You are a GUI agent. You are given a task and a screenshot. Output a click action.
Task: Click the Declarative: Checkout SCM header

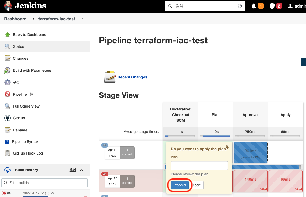[181, 115]
